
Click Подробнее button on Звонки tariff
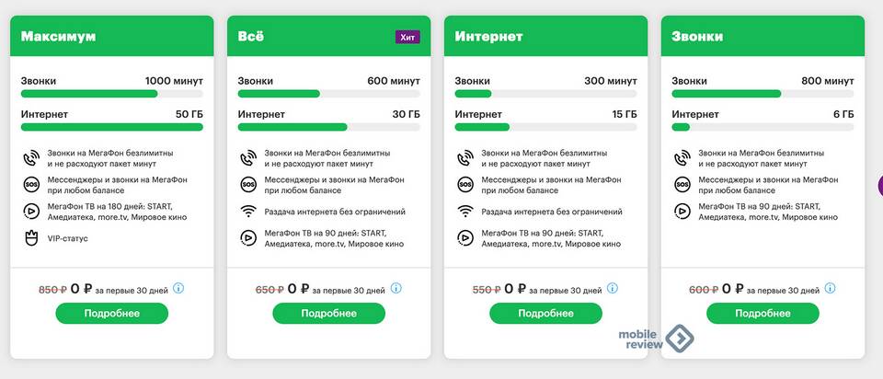(763, 313)
